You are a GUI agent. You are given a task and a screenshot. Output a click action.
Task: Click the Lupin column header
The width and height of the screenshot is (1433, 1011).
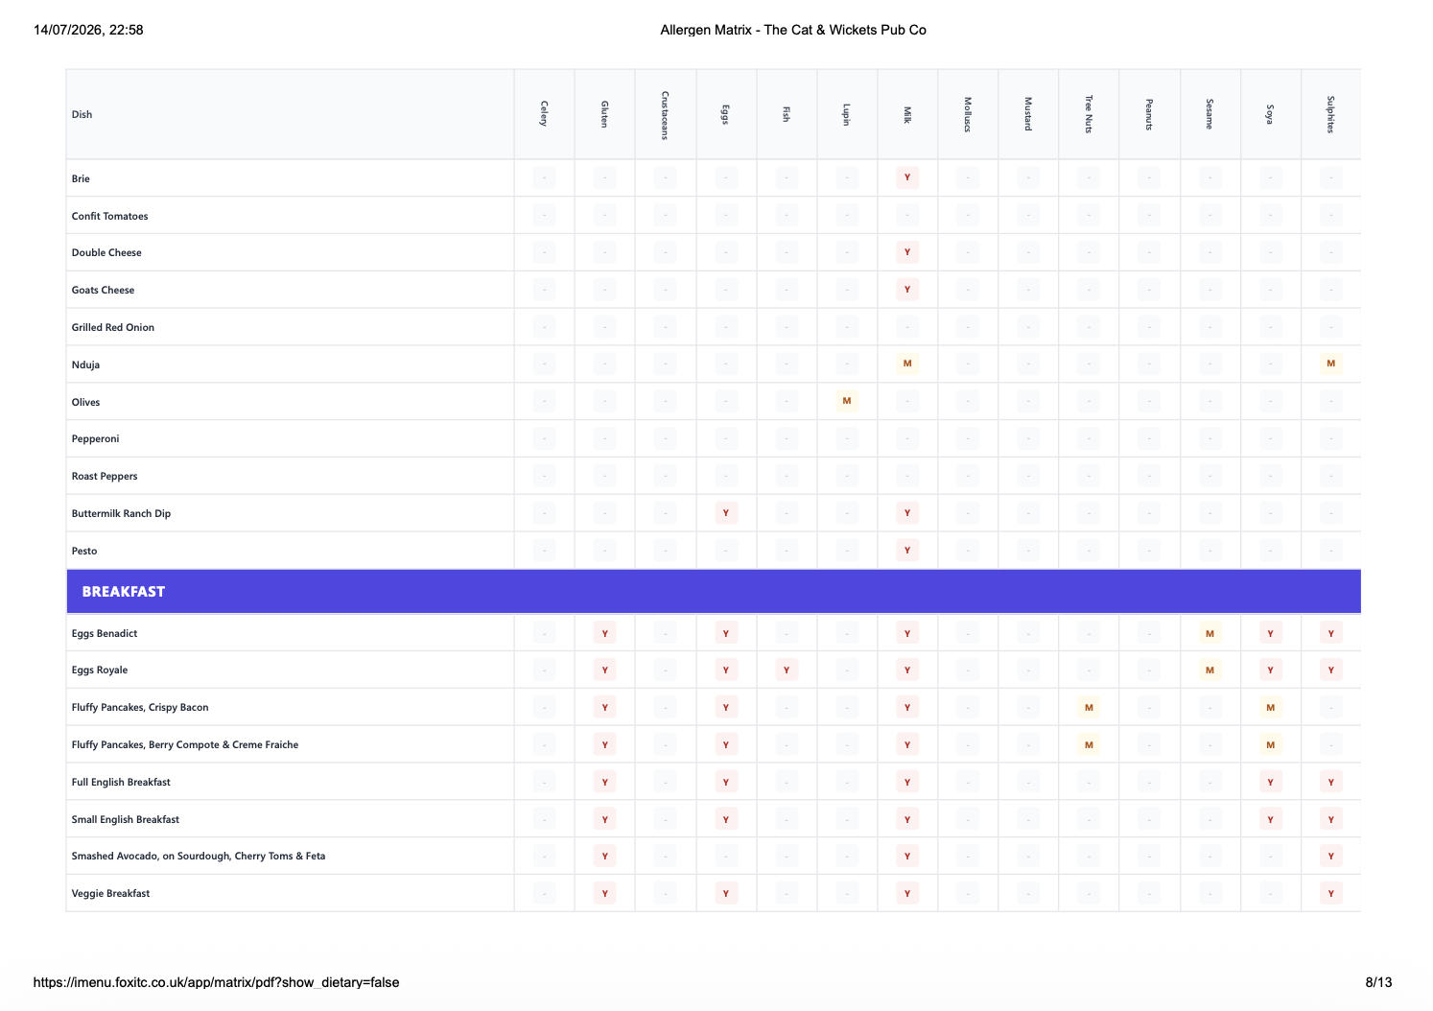pyautogui.click(x=846, y=114)
